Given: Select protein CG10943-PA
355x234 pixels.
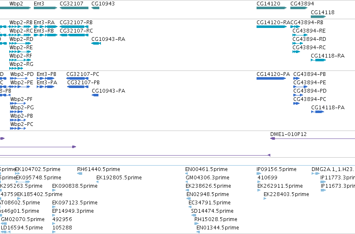Looking at the screenshot, I should point(95,95).
